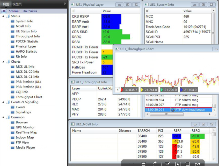Click the horizontal scrollbar under the FTP event list
Viewport: 219px width, 166px height.
tap(166, 114)
